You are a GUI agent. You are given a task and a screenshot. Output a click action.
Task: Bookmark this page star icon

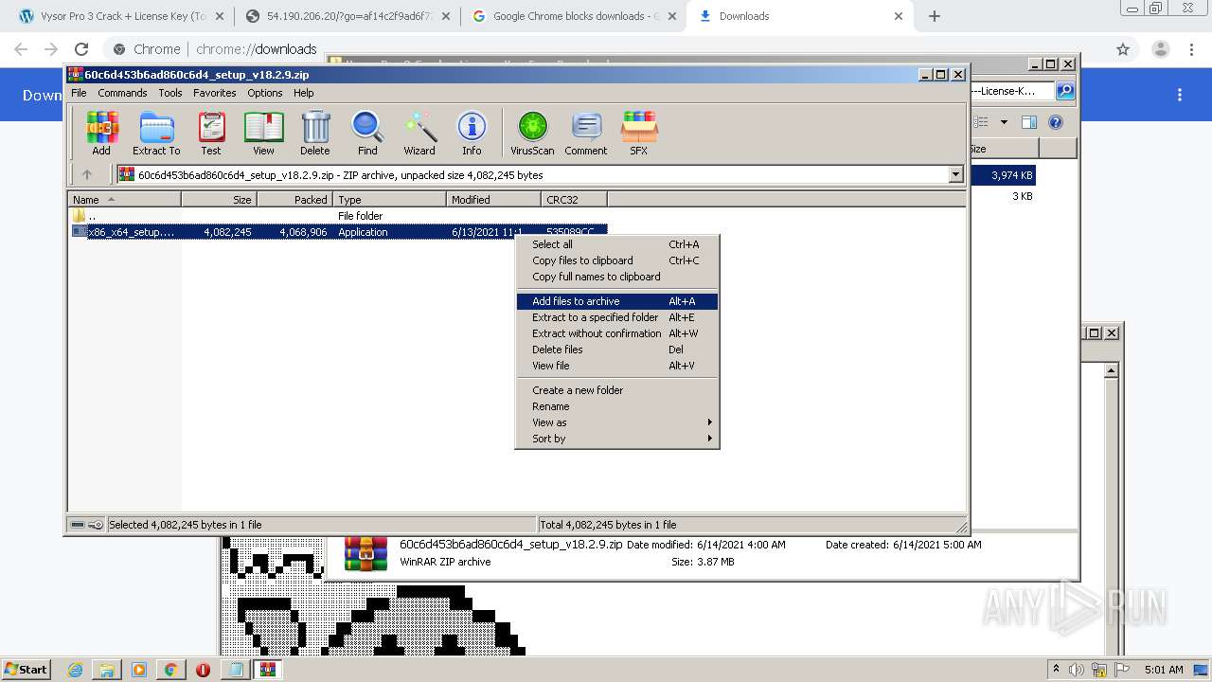click(x=1123, y=49)
